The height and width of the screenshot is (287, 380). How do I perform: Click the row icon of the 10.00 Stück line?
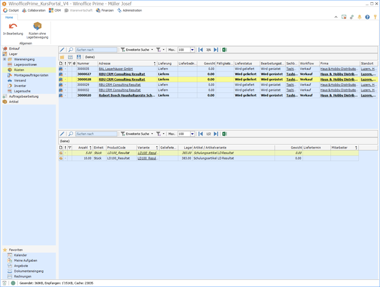point(61,158)
